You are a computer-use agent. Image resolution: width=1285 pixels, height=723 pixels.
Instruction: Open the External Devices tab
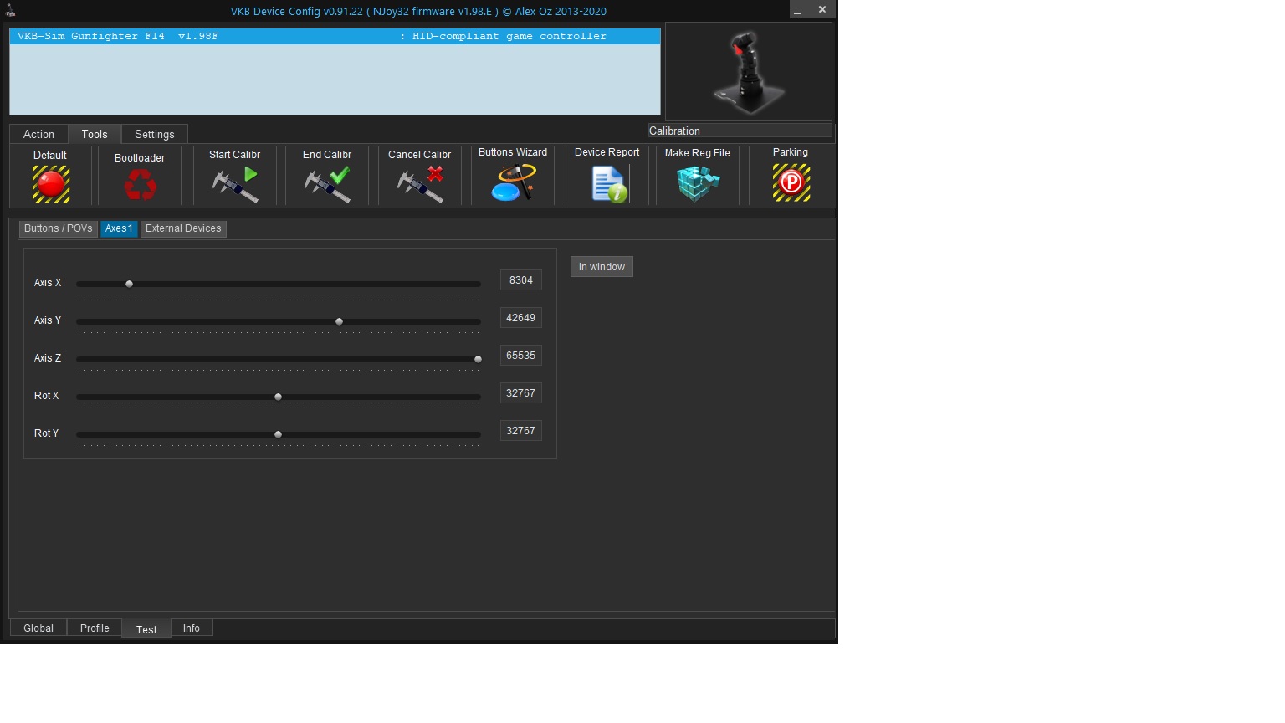[x=183, y=228]
